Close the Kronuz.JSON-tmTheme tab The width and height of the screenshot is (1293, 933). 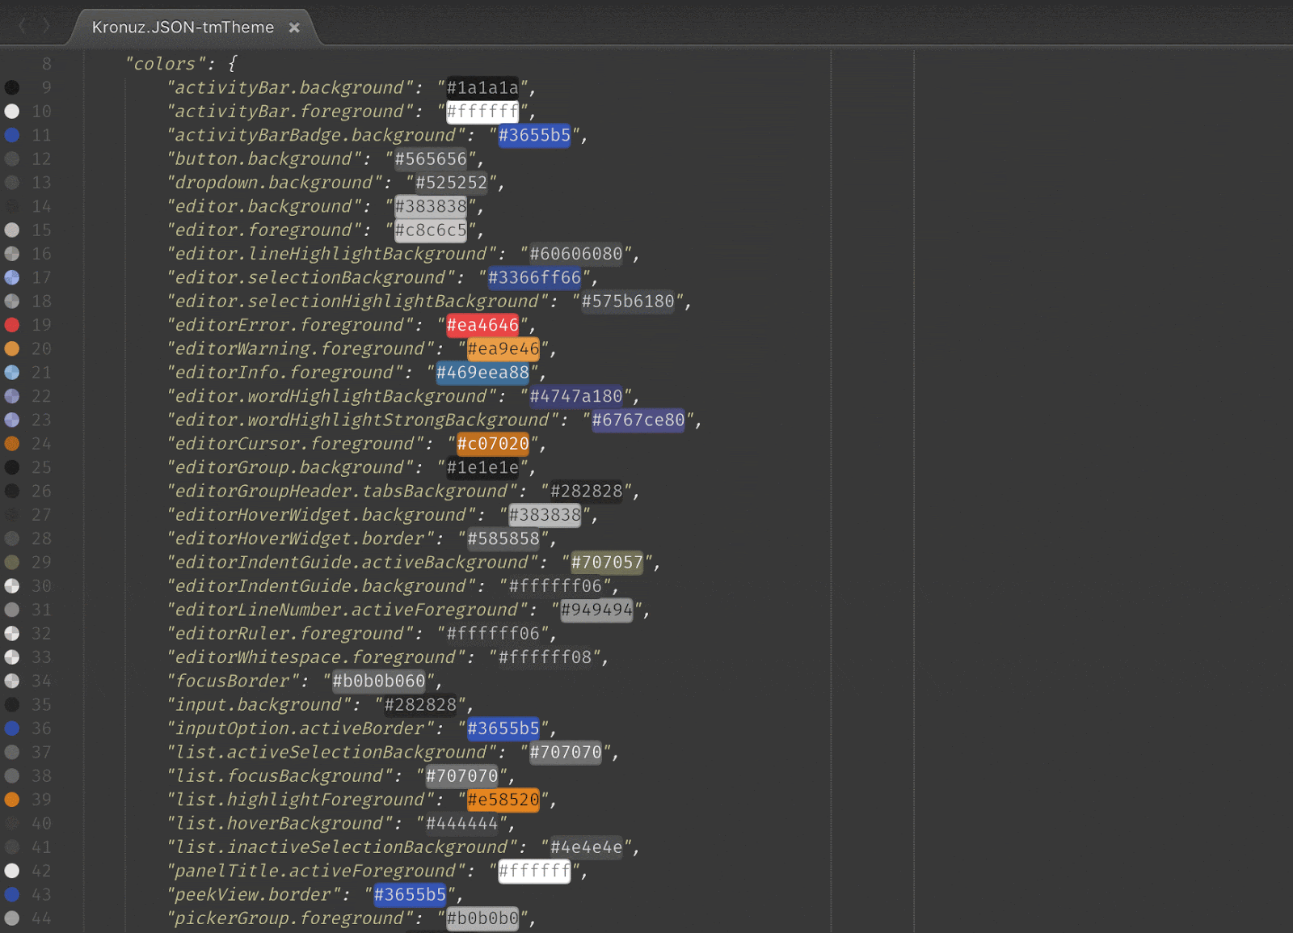294,27
